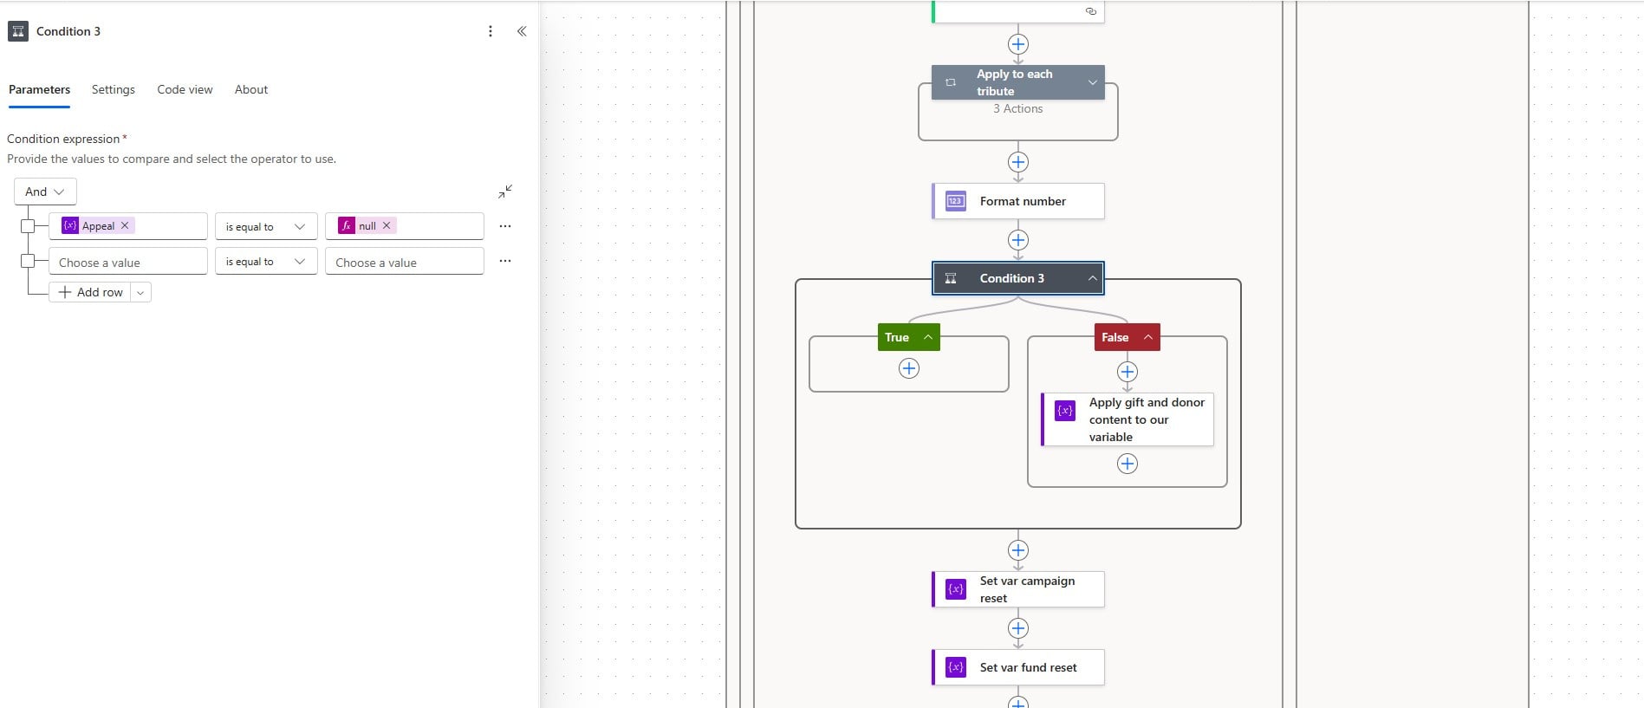Click the Condition expression label
Image resolution: width=1644 pixels, height=708 pixels.
click(x=63, y=139)
